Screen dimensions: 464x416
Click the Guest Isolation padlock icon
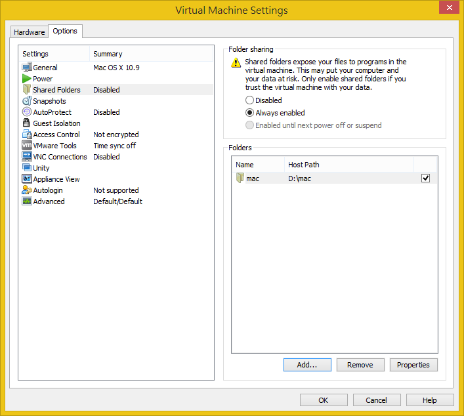tap(26, 123)
